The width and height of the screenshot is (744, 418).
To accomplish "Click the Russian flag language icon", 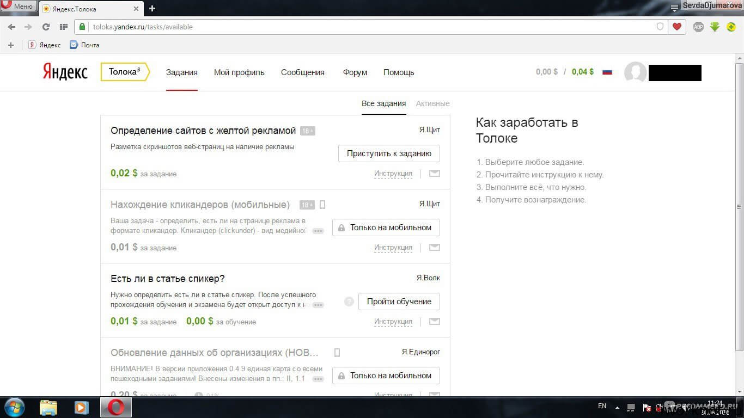I will [x=607, y=72].
